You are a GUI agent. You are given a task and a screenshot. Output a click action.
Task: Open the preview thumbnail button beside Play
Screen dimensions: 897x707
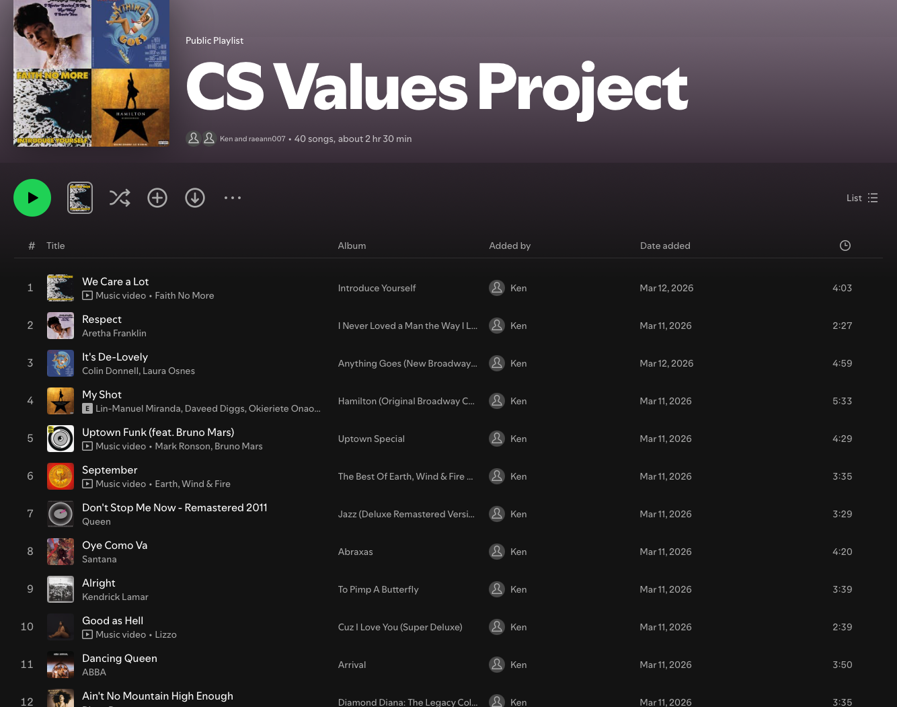[x=80, y=198]
